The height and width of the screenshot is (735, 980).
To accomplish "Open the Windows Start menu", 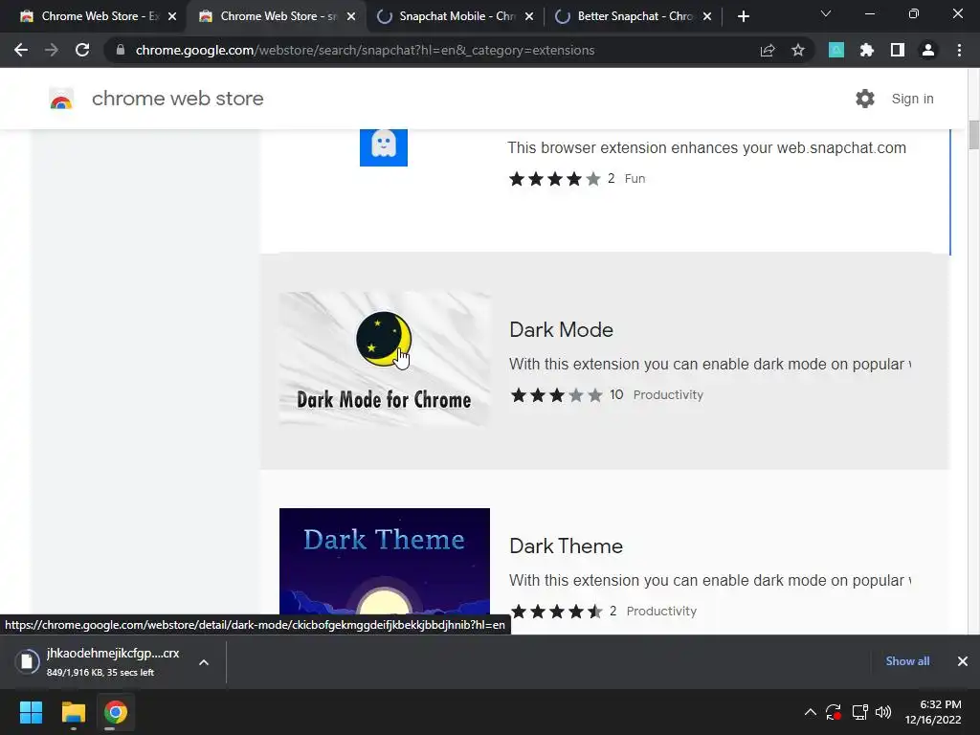I will point(31,712).
